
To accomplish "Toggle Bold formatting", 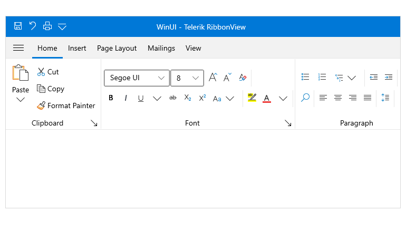I will (111, 98).
